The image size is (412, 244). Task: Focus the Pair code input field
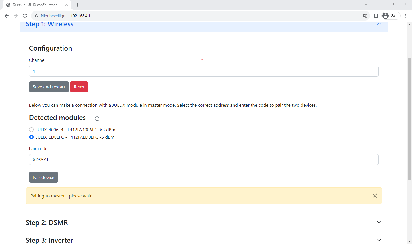click(204, 160)
